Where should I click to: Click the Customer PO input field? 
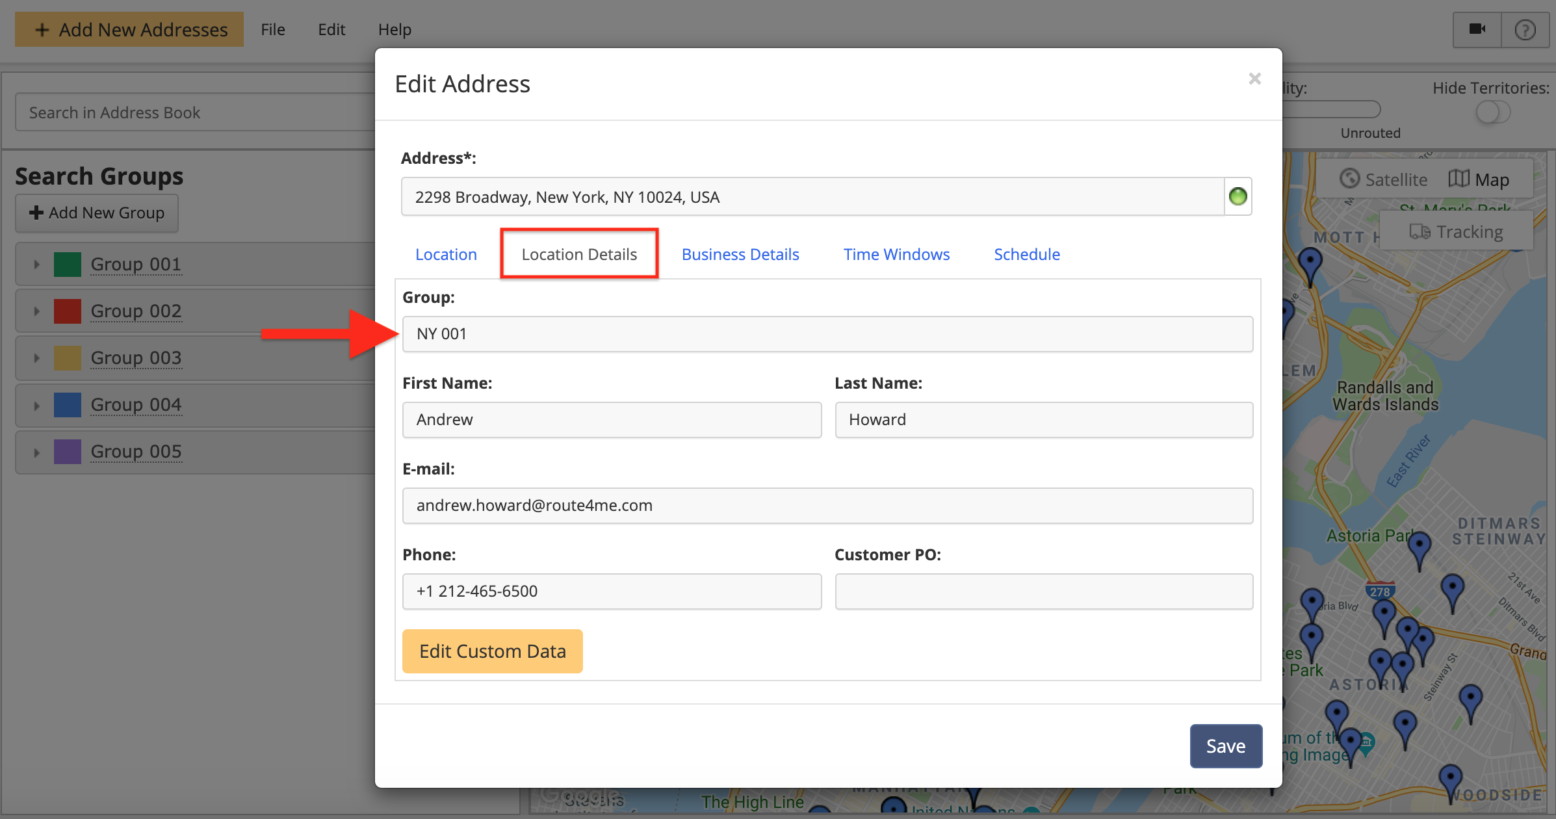tap(1043, 591)
